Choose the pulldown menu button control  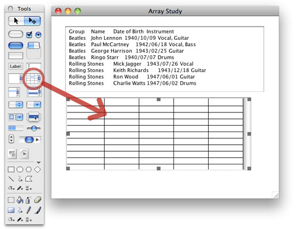pos(34,105)
